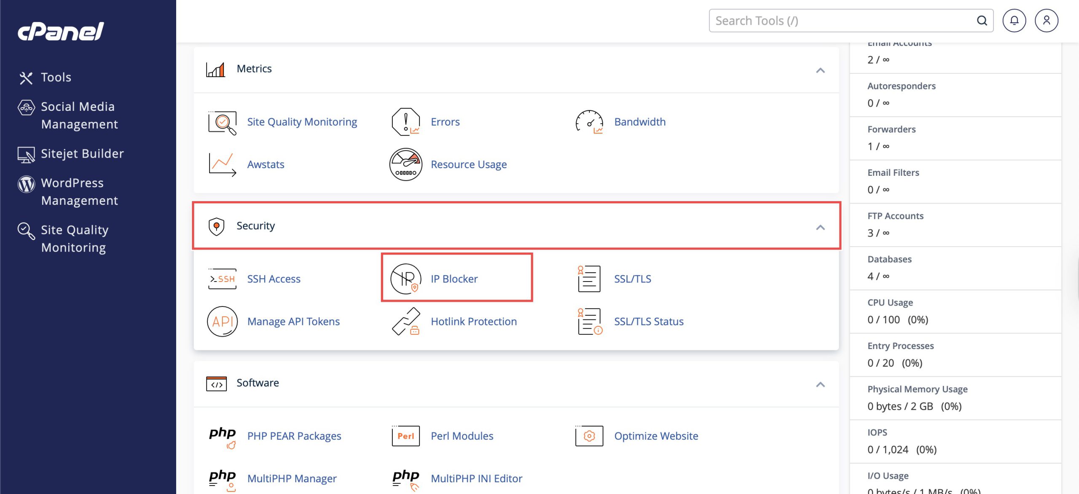Click the Hotlink Protection chain icon
This screenshot has height=494, width=1079.
[x=405, y=321]
